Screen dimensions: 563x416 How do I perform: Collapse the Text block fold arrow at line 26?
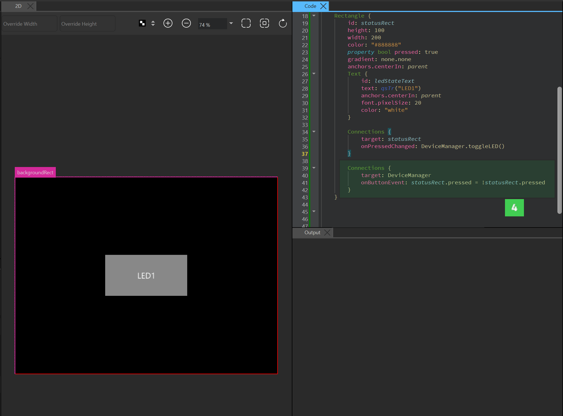pyautogui.click(x=314, y=74)
